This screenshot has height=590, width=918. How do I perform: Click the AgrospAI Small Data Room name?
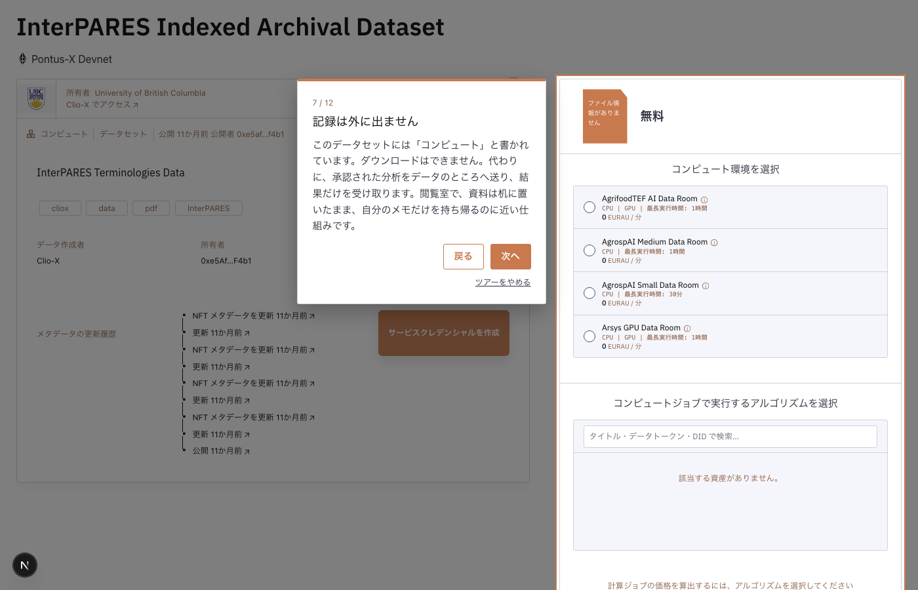(650, 285)
